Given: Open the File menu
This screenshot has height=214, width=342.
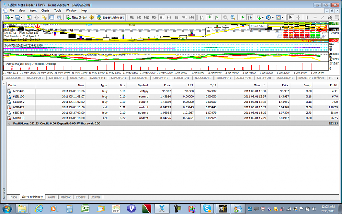Looking at the screenshot, I should tap(11, 11).
